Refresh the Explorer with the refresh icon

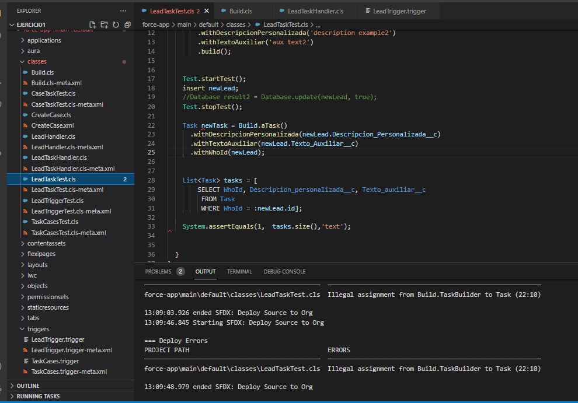click(x=116, y=24)
